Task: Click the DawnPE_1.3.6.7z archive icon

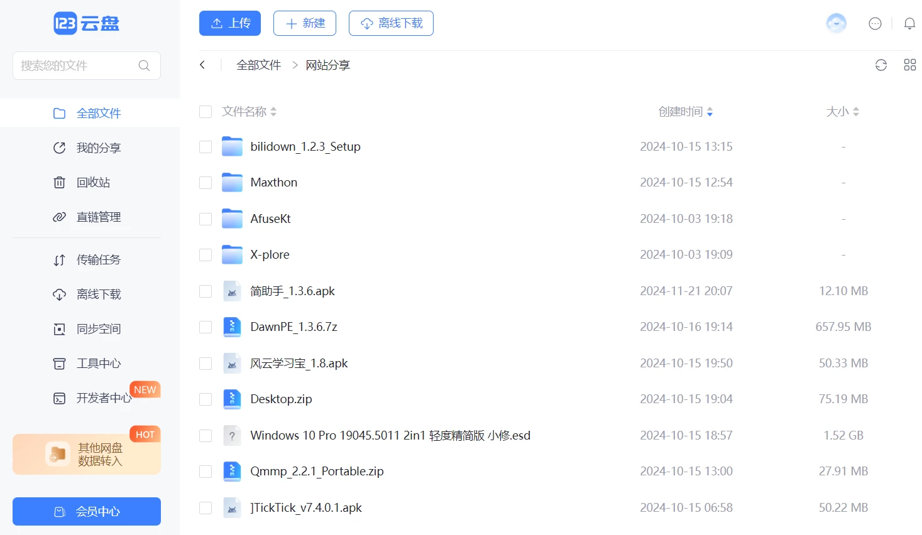Action: (x=233, y=327)
